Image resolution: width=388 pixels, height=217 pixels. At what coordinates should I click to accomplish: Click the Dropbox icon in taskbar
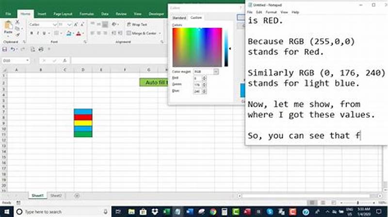(155, 212)
